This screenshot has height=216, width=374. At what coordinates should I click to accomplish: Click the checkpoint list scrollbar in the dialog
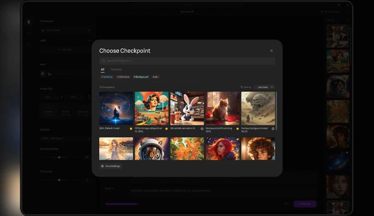click(x=276, y=111)
